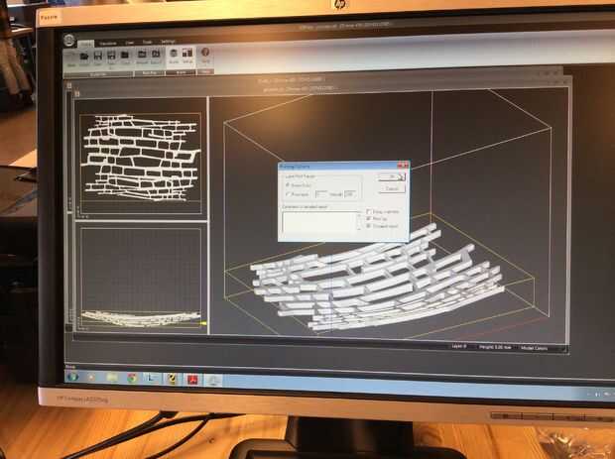Click the second floppy-disk Save As icon

tap(111, 57)
